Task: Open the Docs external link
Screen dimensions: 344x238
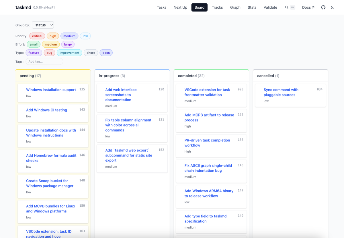Action: pyautogui.click(x=308, y=7)
